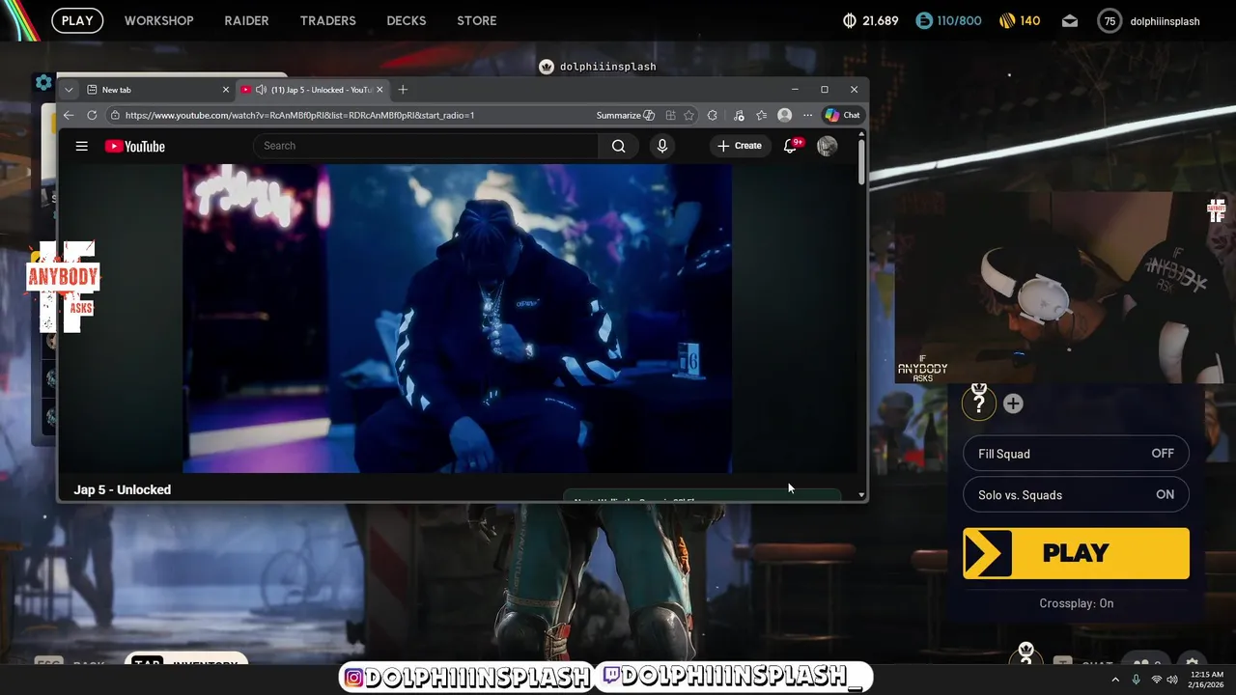Click the YouTube video player

point(457,319)
